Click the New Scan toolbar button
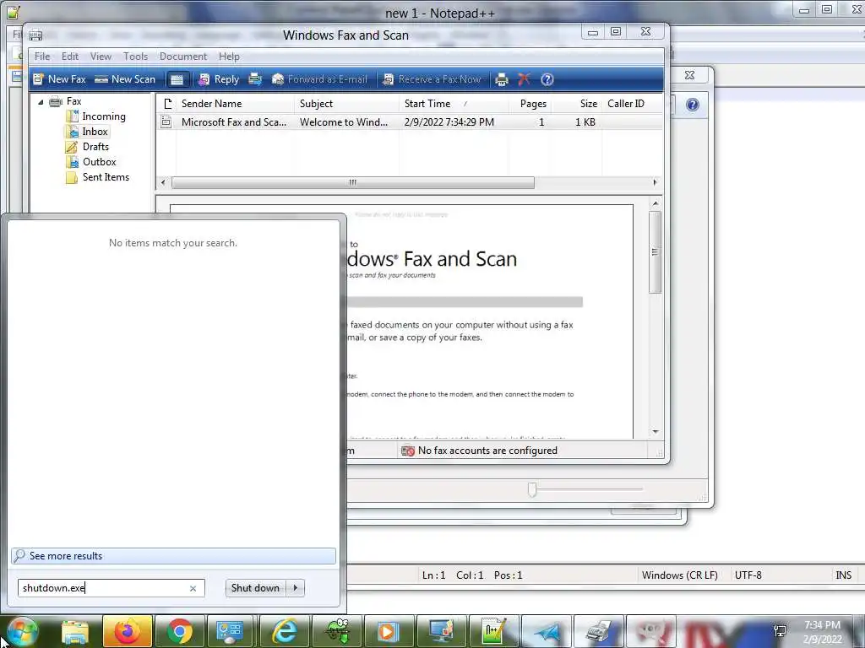Image resolution: width=865 pixels, height=648 pixels. (125, 79)
